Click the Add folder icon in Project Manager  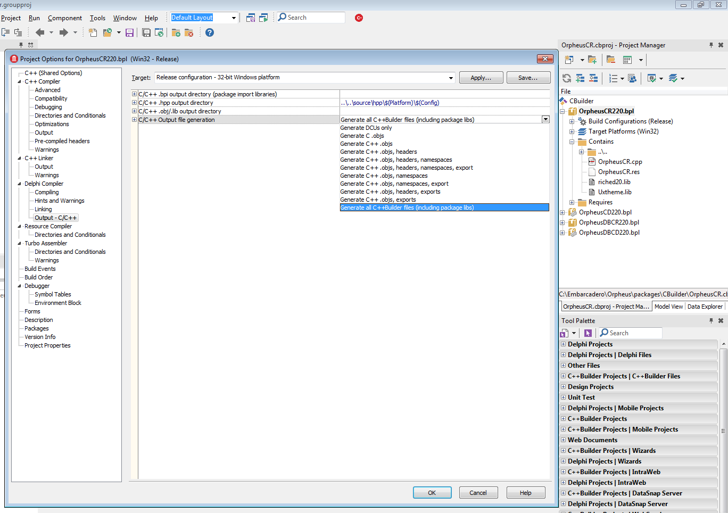pos(592,60)
